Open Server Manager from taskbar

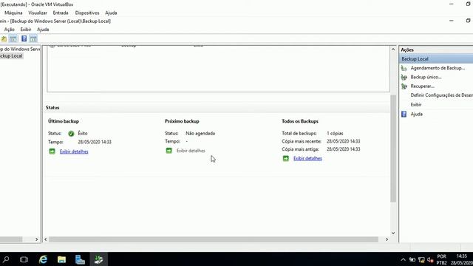(x=80, y=259)
